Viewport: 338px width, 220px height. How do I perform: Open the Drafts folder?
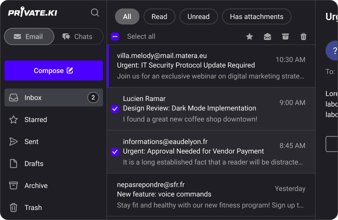coord(34,164)
